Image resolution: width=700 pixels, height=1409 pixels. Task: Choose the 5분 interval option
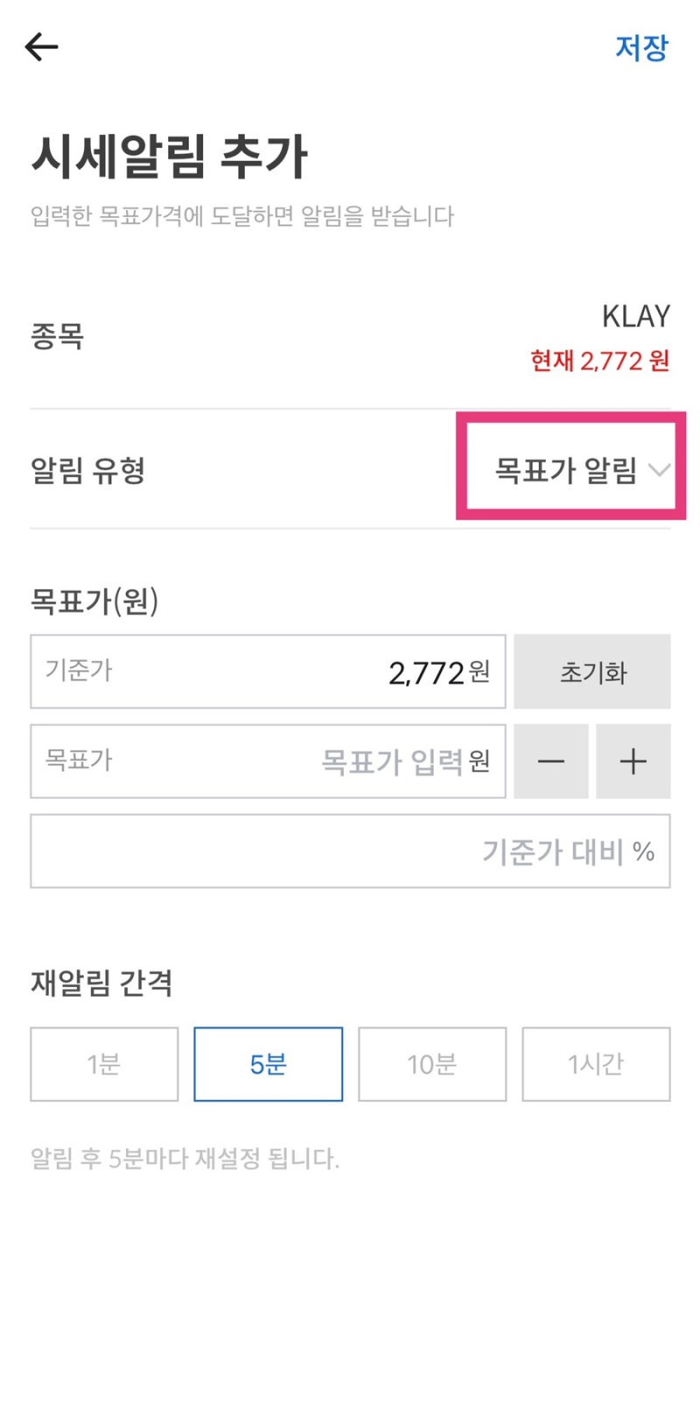[x=268, y=1064]
